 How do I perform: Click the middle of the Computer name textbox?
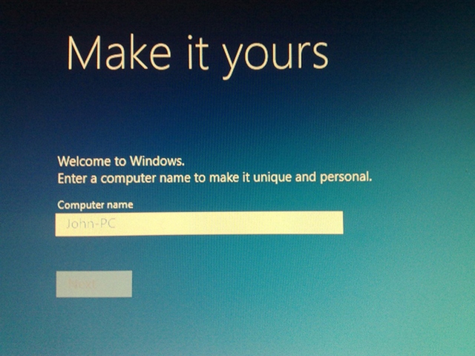point(198,223)
